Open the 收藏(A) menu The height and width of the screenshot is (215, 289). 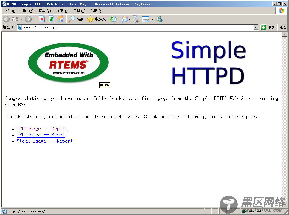click(62, 11)
